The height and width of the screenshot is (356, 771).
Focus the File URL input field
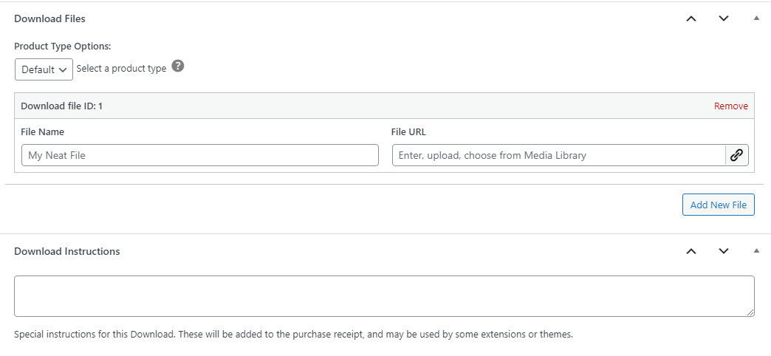pos(558,155)
